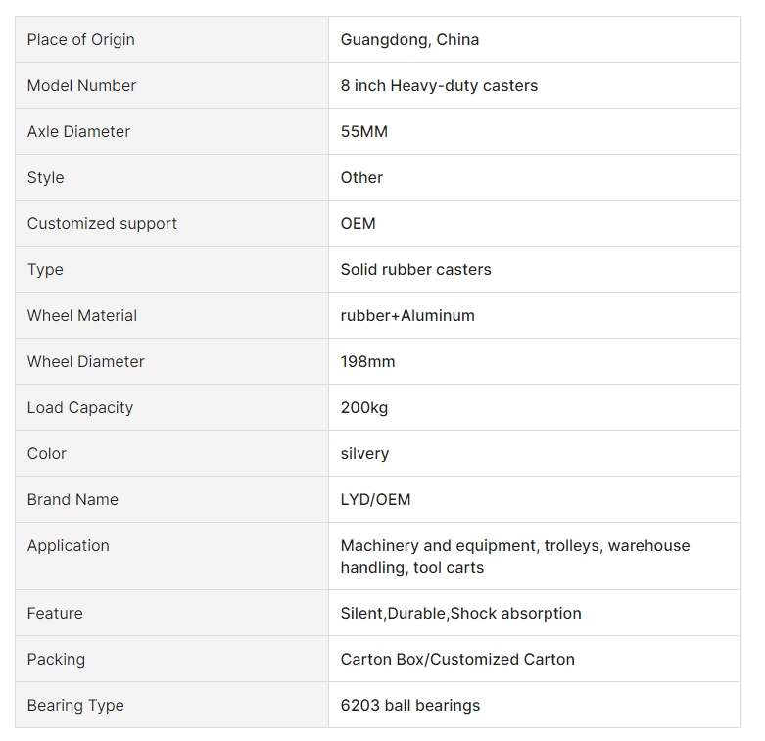765x741 pixels.
Task: Click the Bearing Type label
Action: (75, 705)
